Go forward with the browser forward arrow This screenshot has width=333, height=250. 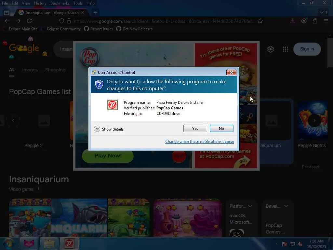tap(18, 21)
